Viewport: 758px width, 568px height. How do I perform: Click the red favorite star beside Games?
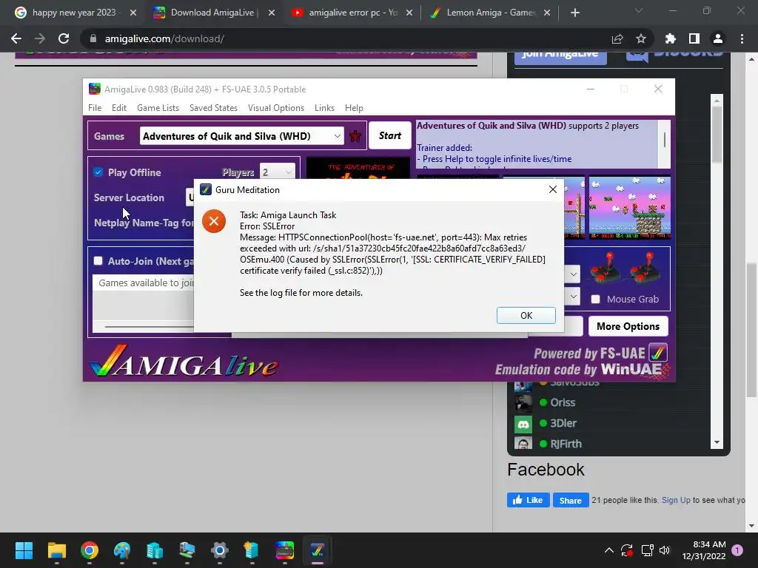tap(355, 136)
